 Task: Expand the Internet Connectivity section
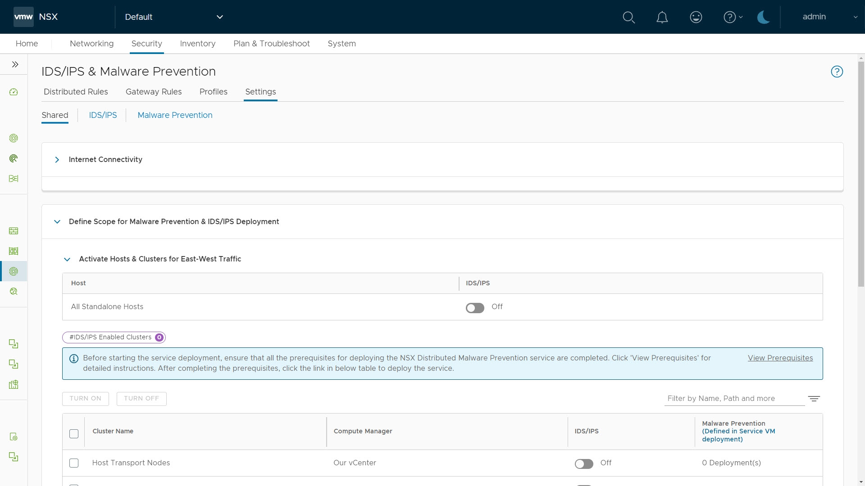tap(57, 160)
